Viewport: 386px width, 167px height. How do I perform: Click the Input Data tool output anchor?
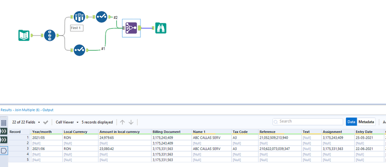click(x=32, y=35)
